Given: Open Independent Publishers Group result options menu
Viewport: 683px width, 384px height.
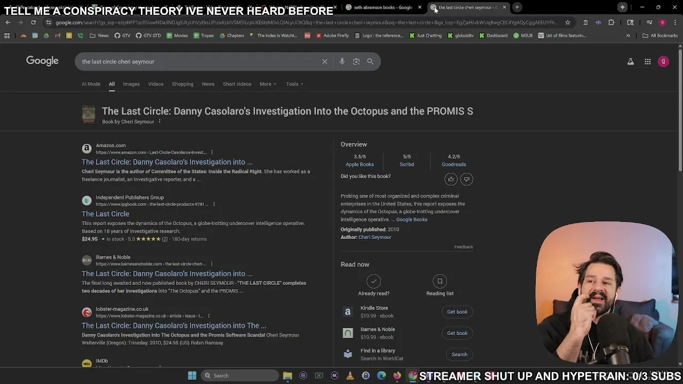Looking at the screenshot, I should coord(214,204).
